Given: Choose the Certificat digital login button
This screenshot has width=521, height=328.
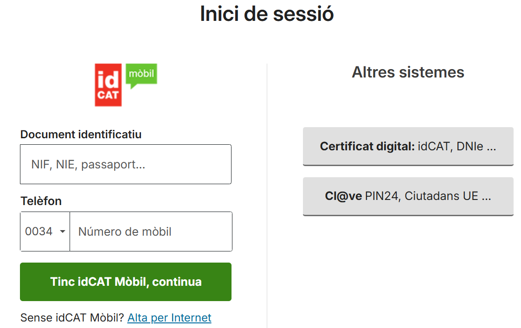Looking at the screenshot, I should (x=408, y=147).
